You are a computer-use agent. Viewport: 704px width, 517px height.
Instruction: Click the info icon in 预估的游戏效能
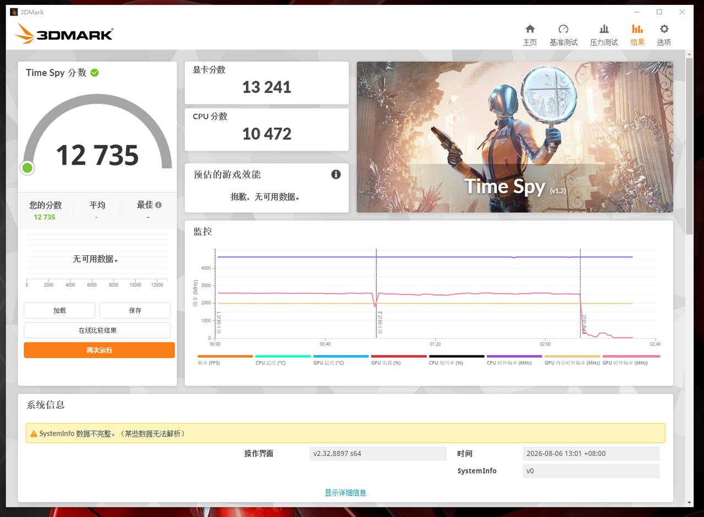336,174
